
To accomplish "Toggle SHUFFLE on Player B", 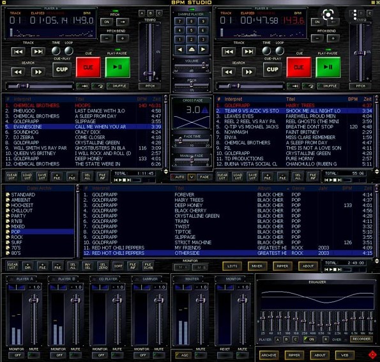I will pos(328,86).
